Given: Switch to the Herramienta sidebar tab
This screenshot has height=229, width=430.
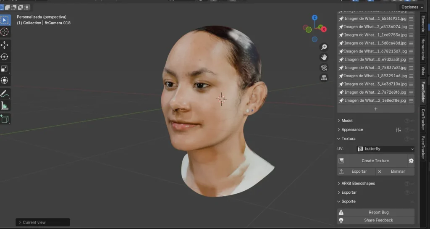Looking at the screenshot, I should [x=423, y=49].
